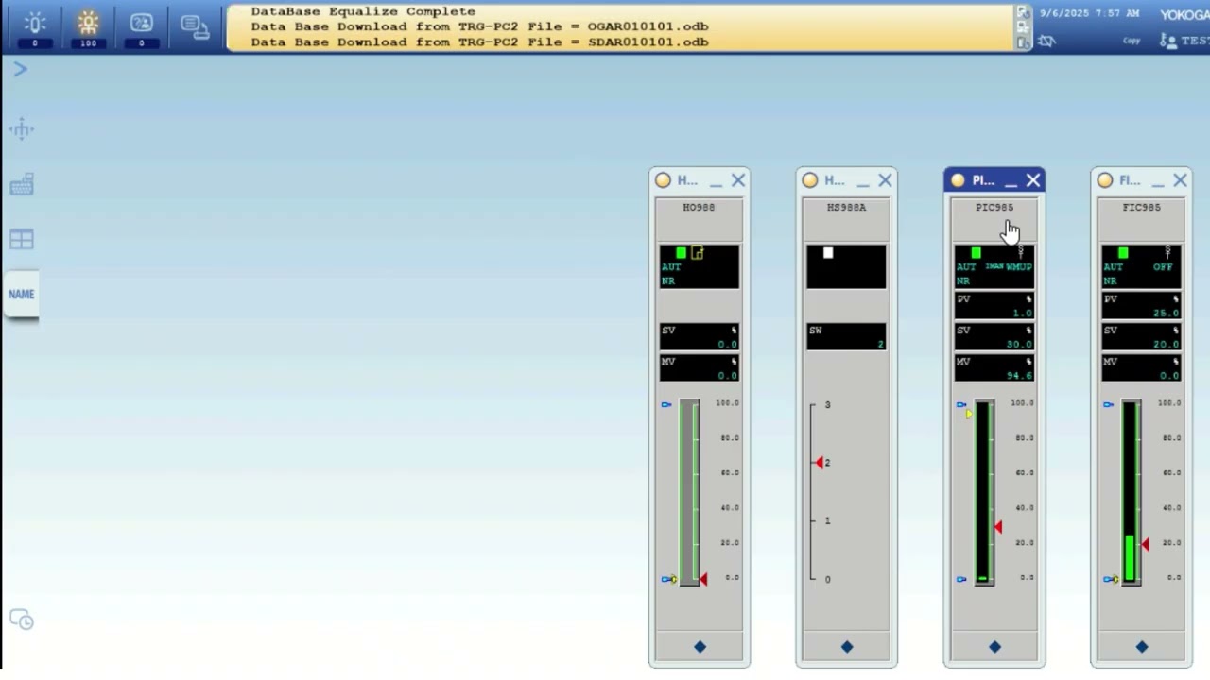Image resolution: width=1210 pixels, height=680 pixels.
Task: Click the MV value 0.0 in FIC985
Action: coord(1169,375)
